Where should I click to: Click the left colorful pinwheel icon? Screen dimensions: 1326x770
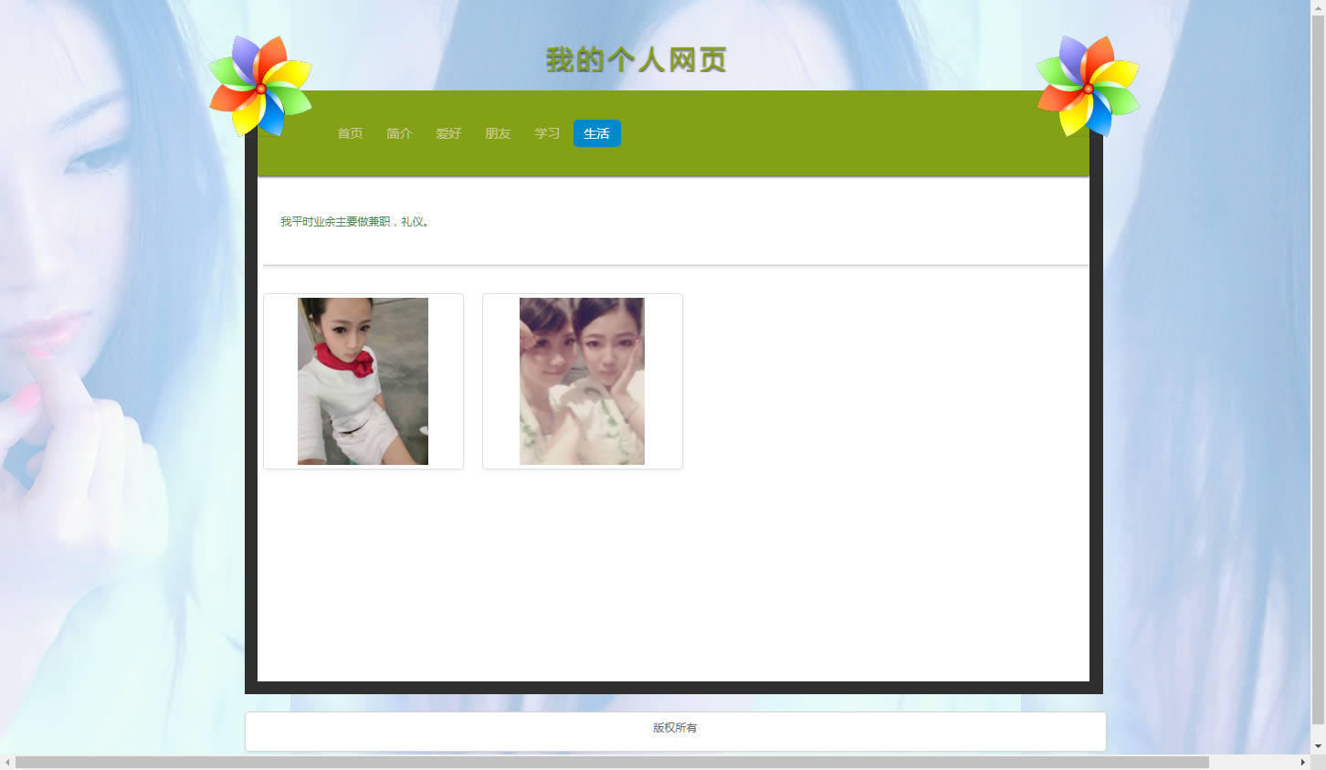click(x=260, y=87)
